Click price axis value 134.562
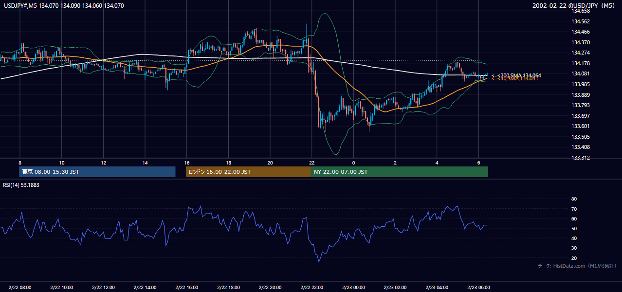Viewport: 622px width, 292px height. pos(580,21)
